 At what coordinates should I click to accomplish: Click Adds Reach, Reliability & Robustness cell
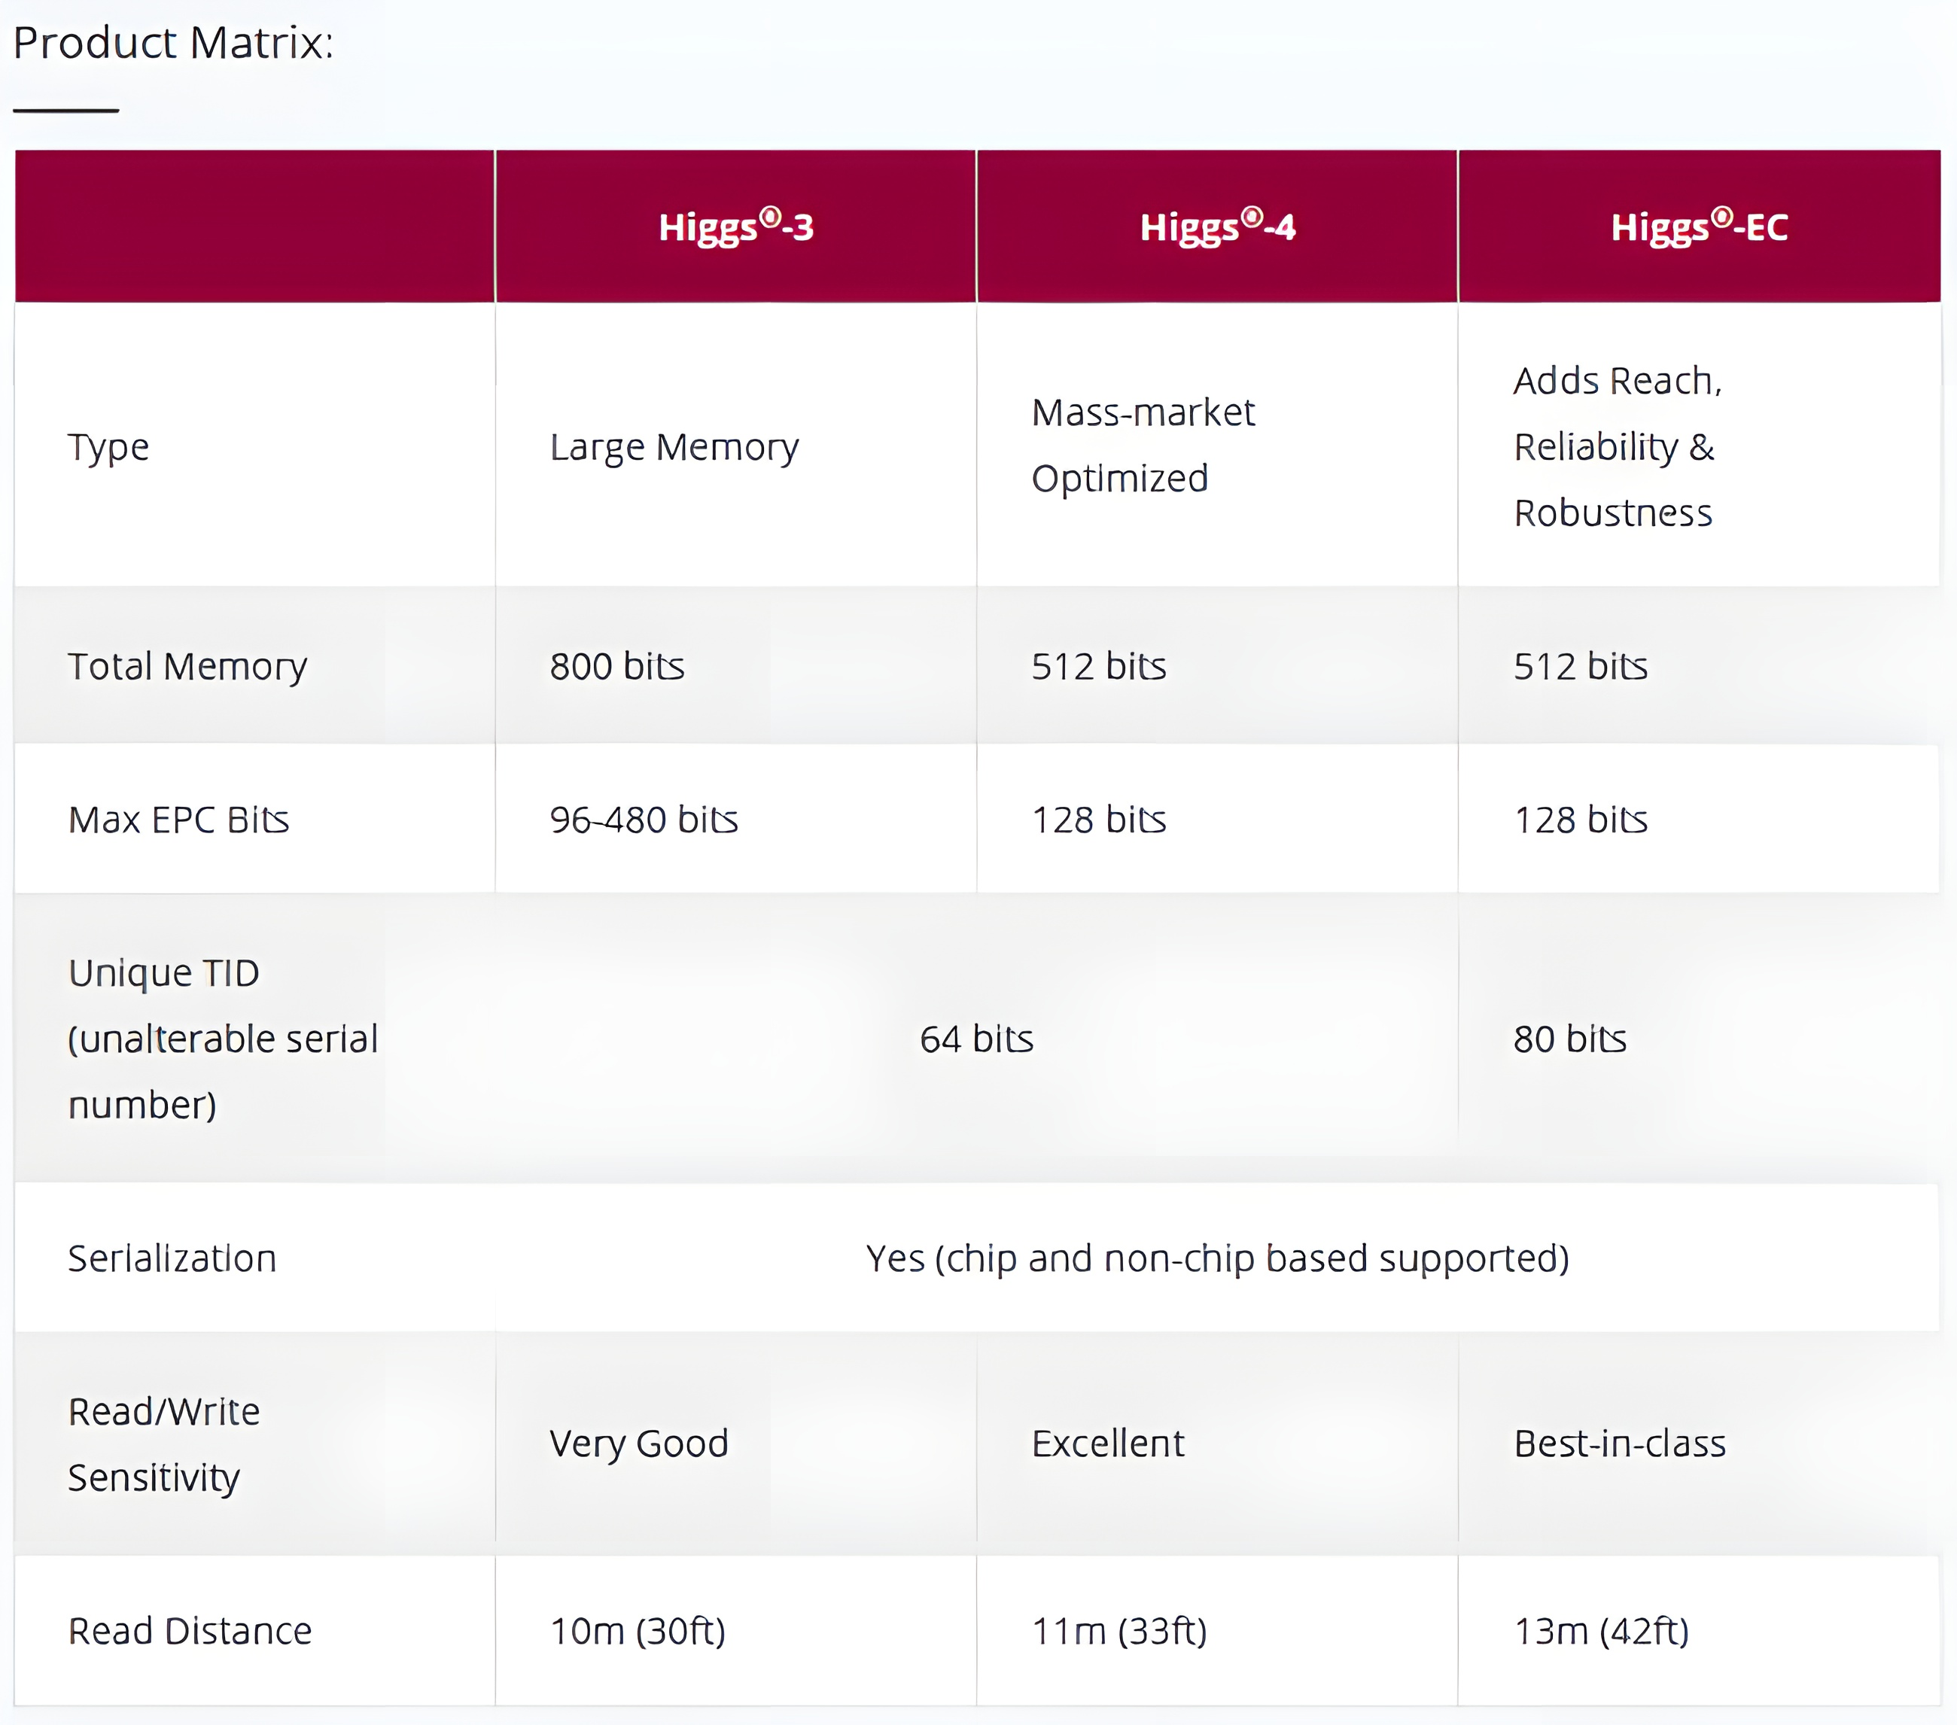(1617, 447)
